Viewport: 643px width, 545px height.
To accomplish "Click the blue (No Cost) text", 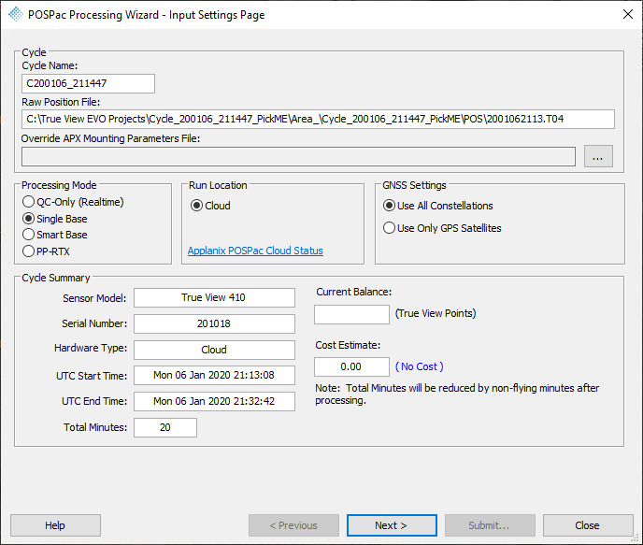I will pos(419,366).
